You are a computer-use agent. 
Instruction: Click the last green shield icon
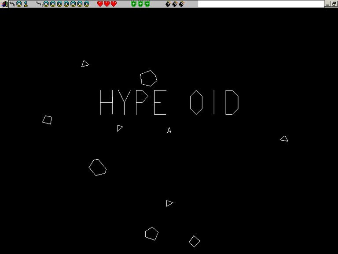[147, 4]
